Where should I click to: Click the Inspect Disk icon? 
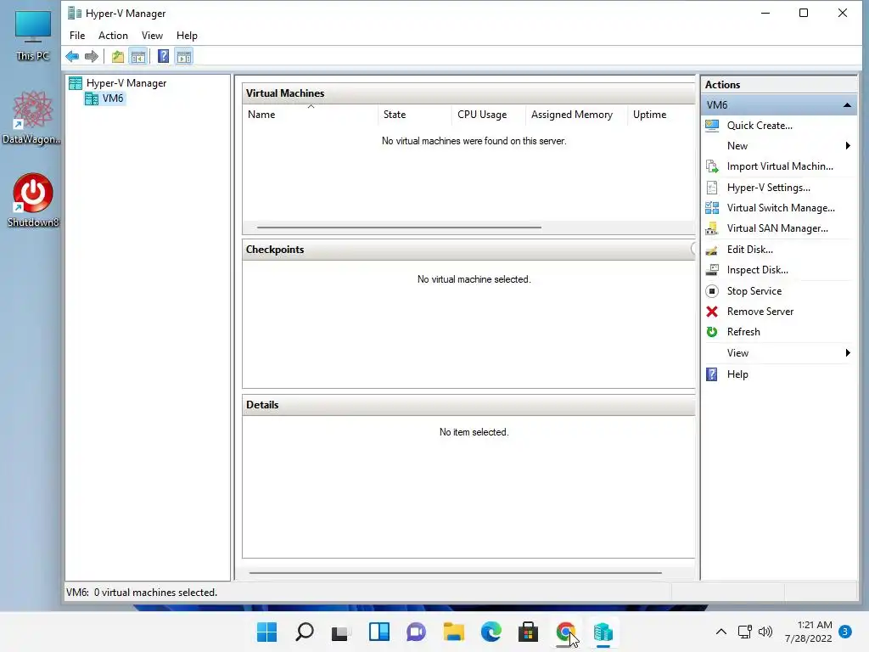(x=712, y=270)
